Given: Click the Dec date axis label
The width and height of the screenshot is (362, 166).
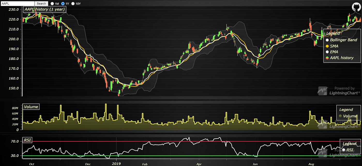Looking at the screenshot, I should 88,164.
